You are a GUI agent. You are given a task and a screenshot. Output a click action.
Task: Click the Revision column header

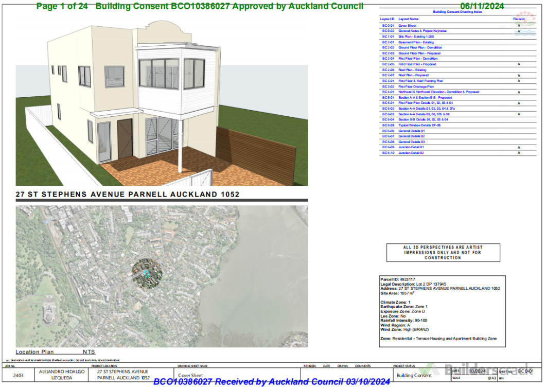point(518,19)
